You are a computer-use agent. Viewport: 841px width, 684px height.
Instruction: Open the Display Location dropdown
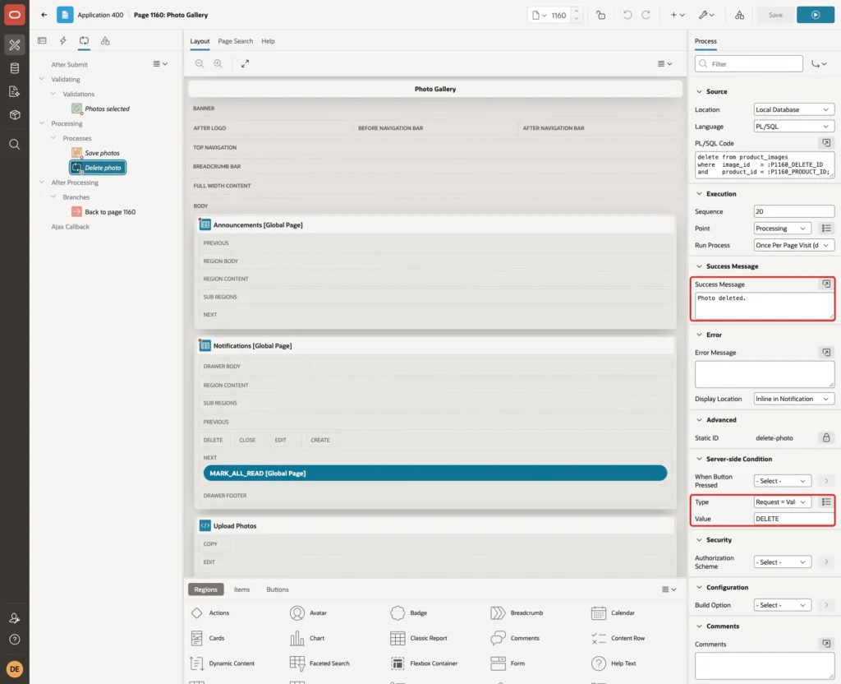coord(793,399)
